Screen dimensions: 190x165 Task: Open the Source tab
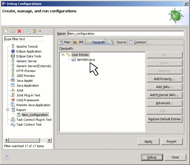pyautogui.click(x=119, y=42)
